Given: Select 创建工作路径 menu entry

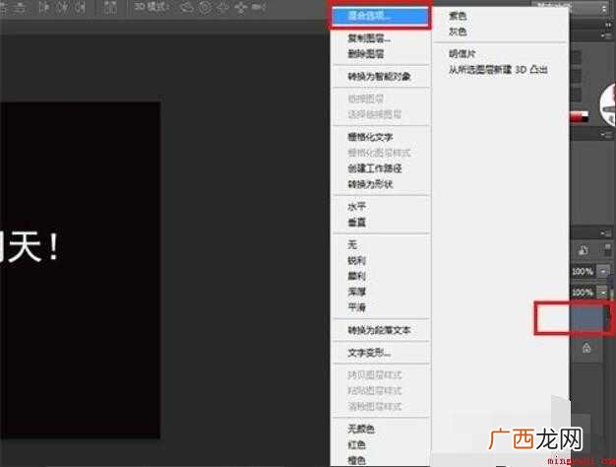Looking at the screenshot, I should point(374,168).
